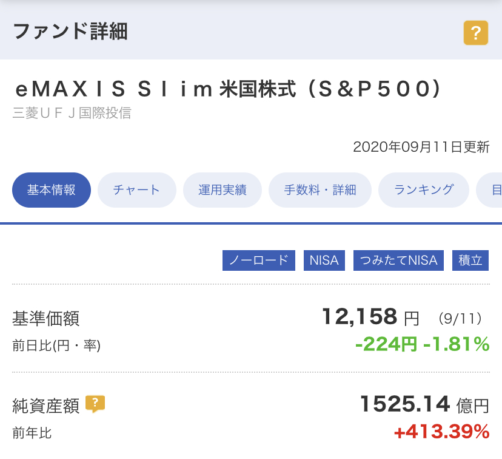Click the 2020年09月11日更新 date text
This screenshot has width=502, height=459.
coord(421,147)
